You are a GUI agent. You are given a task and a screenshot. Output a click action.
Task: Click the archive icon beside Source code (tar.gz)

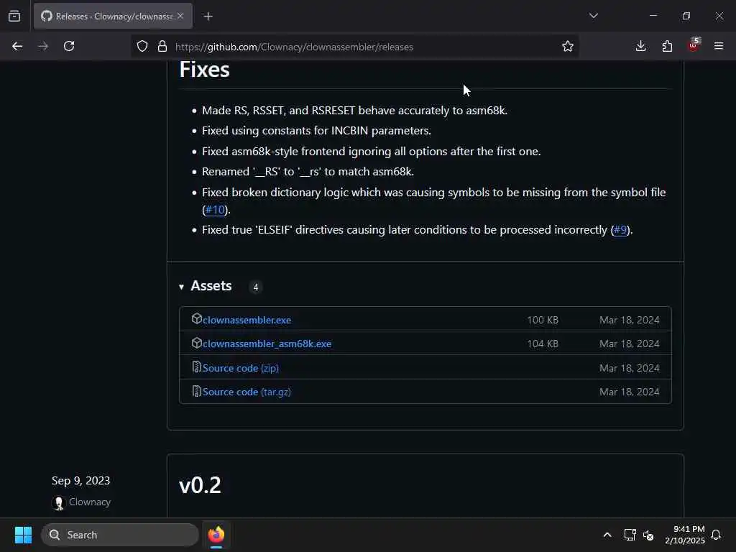(x=197, y=391)
